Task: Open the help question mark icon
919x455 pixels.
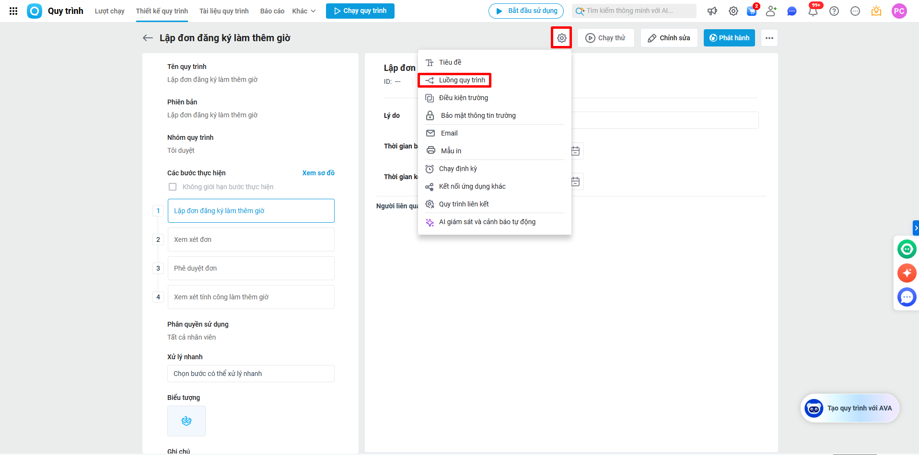Action: (834, 11)
